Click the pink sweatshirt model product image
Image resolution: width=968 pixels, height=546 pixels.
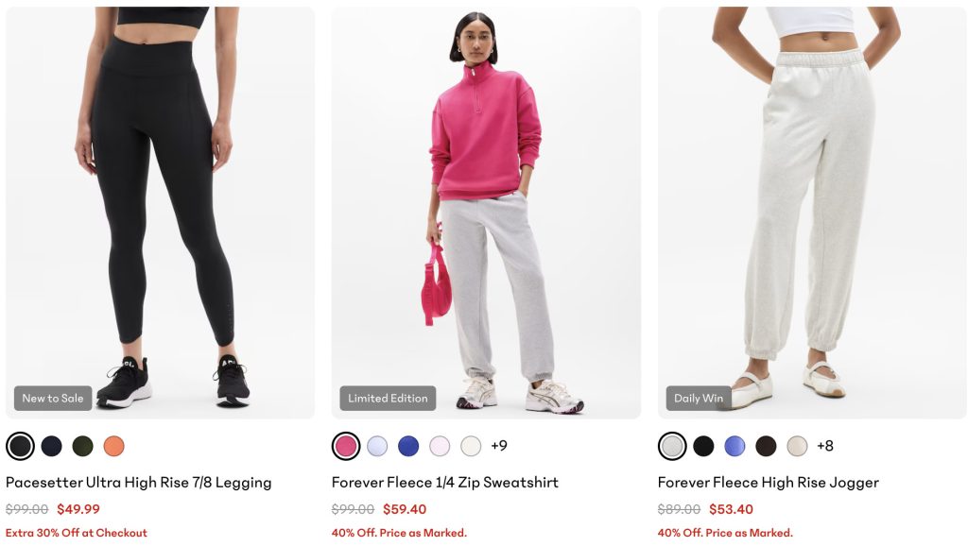pyautogui.click(x=487, y=213)
